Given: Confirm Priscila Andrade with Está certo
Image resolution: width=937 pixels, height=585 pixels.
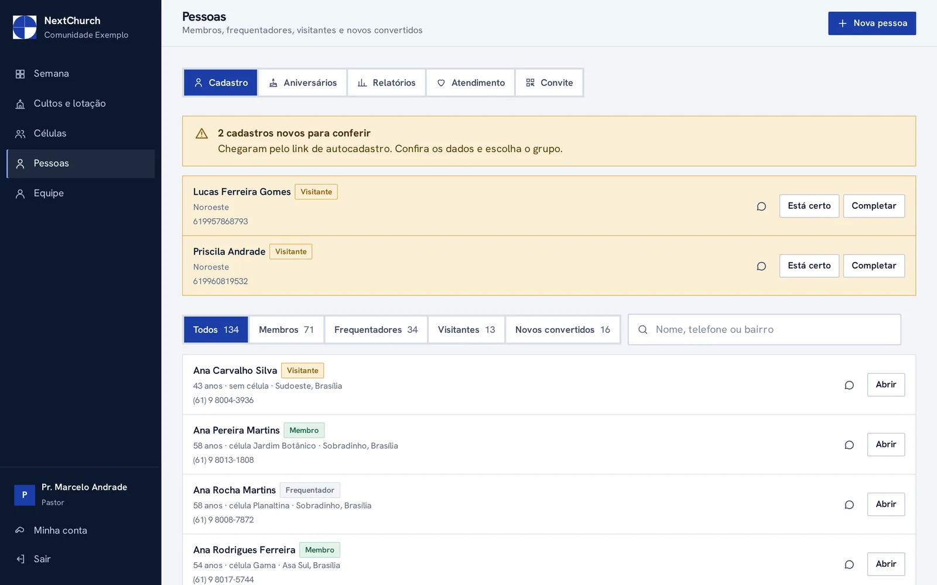Looking at the screenshot, I should (809, 266).
